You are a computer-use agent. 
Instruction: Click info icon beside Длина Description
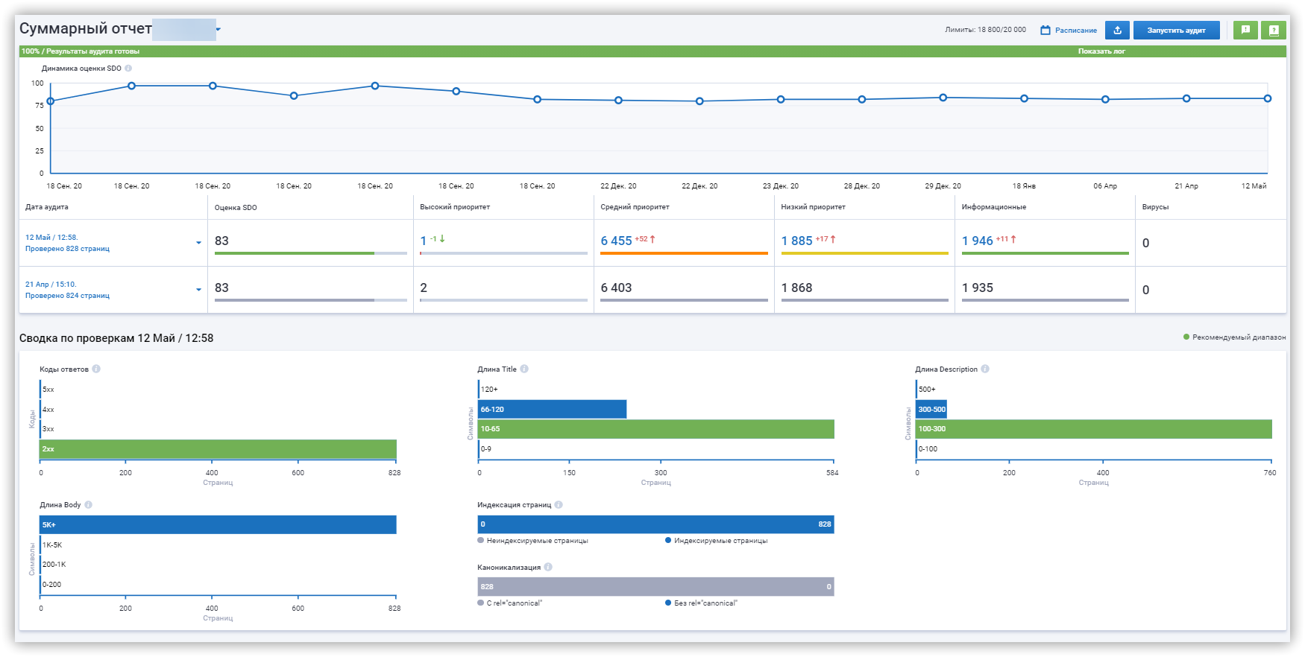pos(985,369)
